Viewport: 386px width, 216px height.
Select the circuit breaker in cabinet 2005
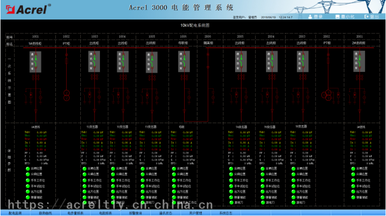(241, 62)
